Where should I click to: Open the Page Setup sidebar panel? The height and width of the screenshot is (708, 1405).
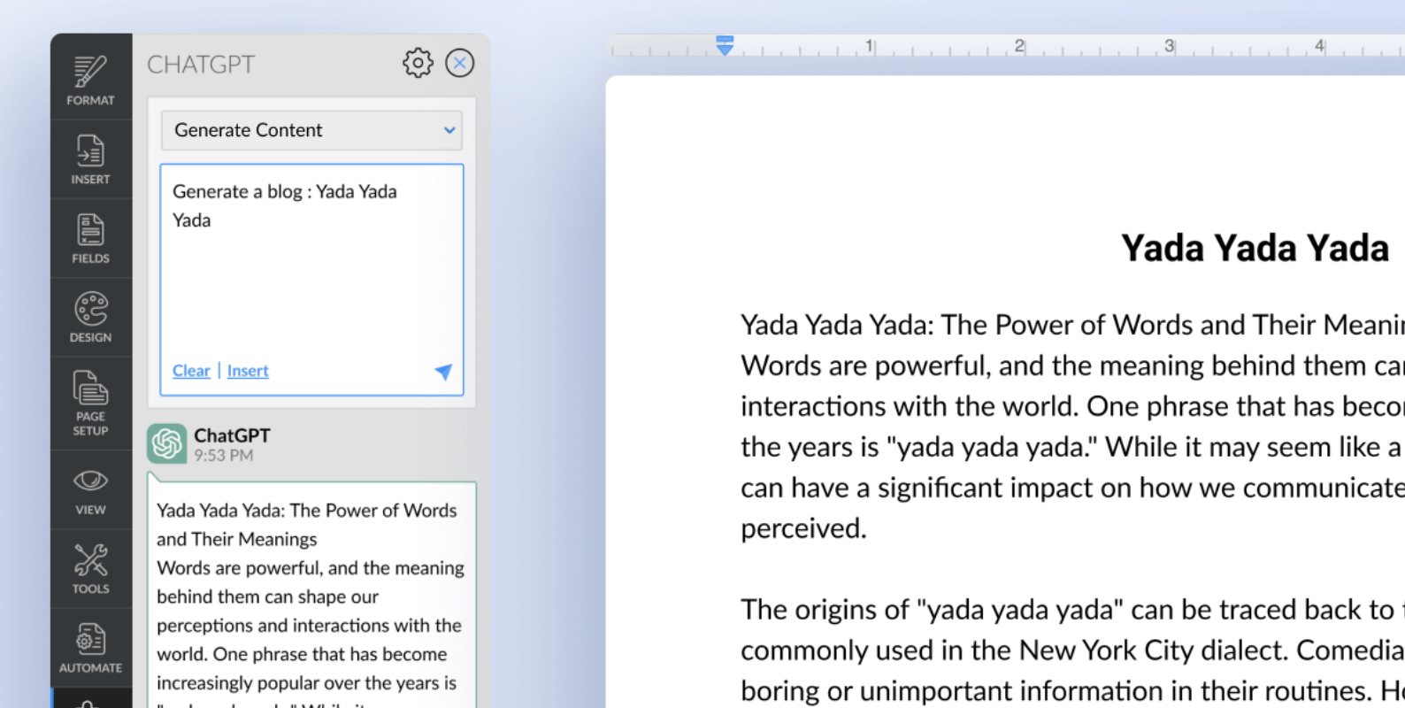[x=91, y=404]
